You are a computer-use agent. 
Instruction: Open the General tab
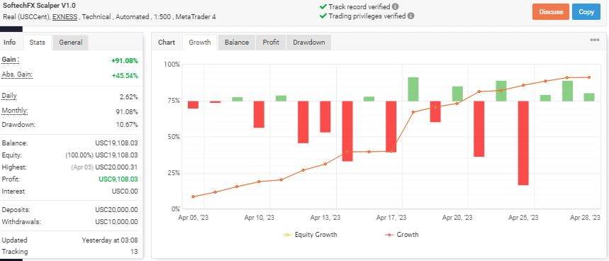tap(71, 43)
